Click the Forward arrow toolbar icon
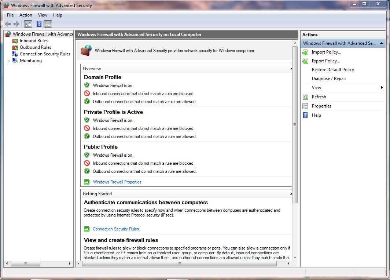Screen dimensions: 390x280 pyautogui.click(x=16, y=24)
